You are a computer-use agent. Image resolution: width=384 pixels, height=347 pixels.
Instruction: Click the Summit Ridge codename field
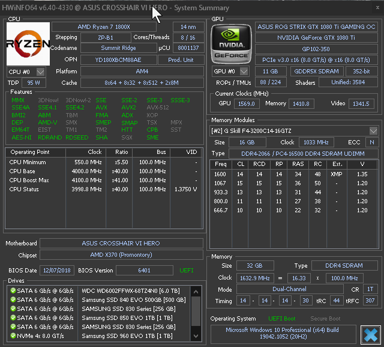(119, 48)
